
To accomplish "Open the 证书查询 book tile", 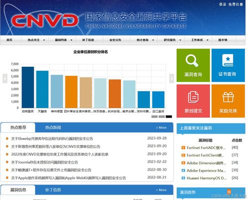I will 228,65.
